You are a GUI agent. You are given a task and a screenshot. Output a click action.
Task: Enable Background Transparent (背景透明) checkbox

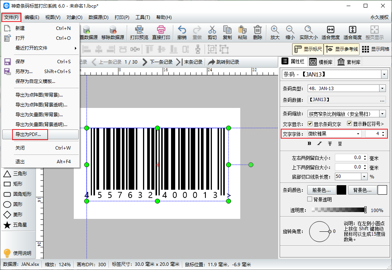coord(310,199)
